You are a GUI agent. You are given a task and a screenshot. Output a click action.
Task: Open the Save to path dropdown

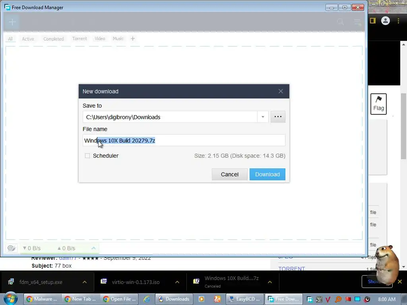263,117
